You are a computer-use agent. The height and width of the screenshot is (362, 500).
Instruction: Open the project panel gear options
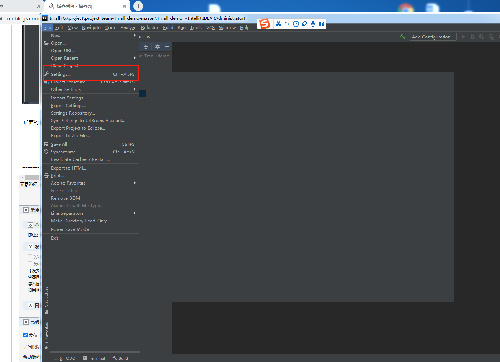157,47
